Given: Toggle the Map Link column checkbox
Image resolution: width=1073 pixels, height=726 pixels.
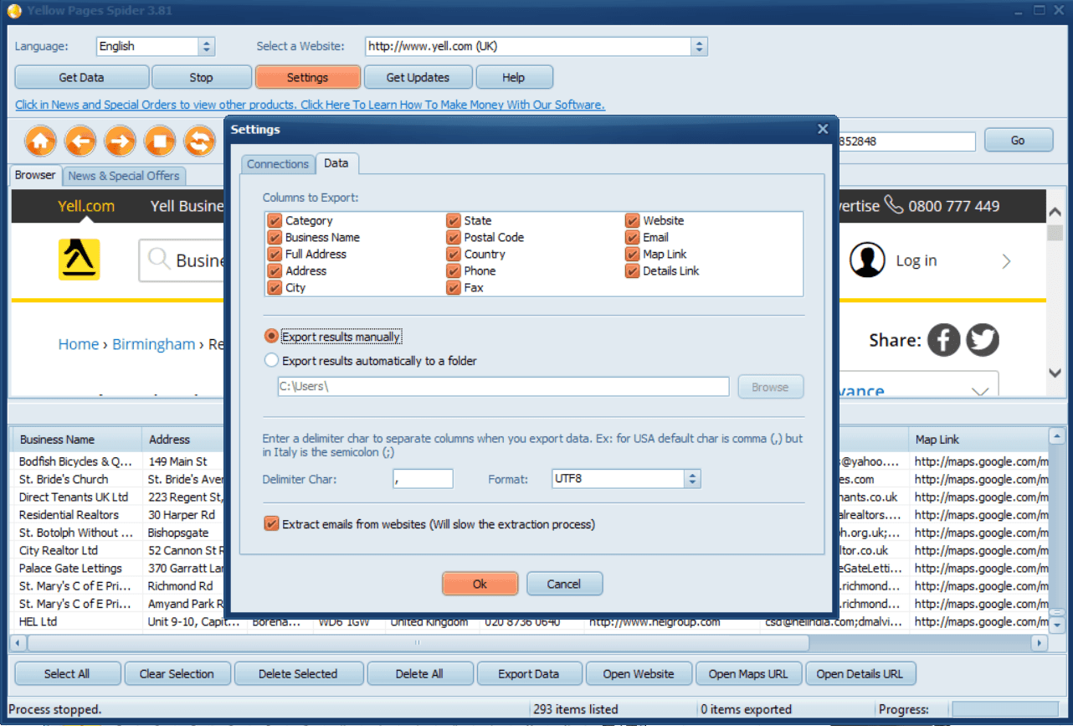Looking at the screenshot, I should (x=632, y=255).
